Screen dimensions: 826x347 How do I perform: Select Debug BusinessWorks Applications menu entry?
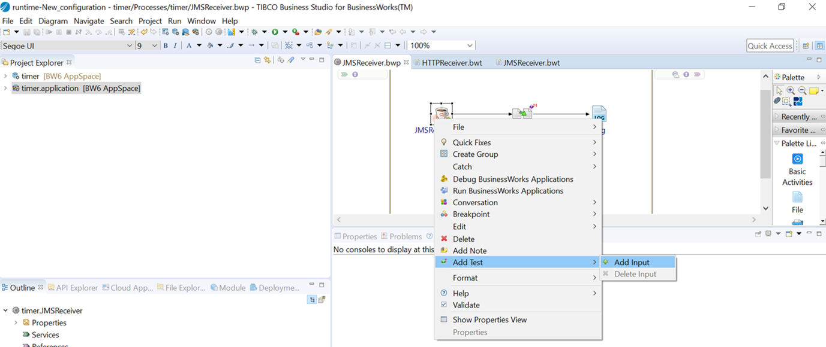tap(512, 179)
